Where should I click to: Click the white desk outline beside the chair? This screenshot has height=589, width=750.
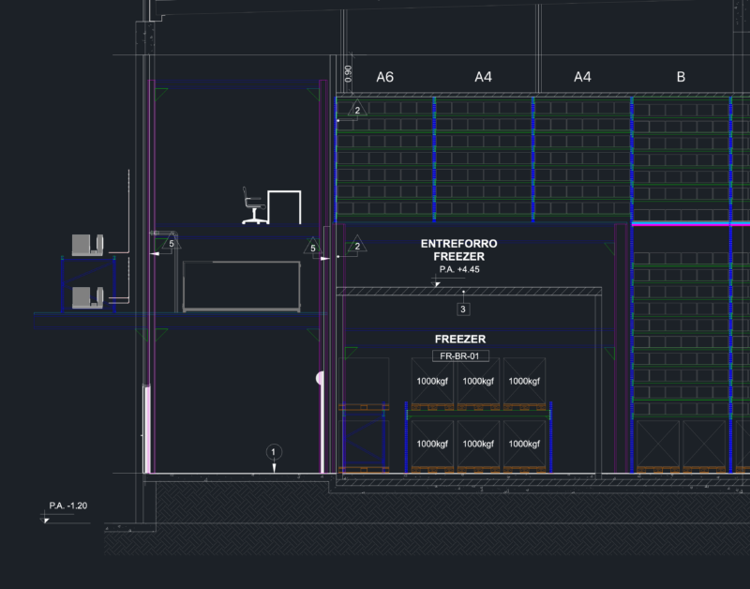click(284, 207)
